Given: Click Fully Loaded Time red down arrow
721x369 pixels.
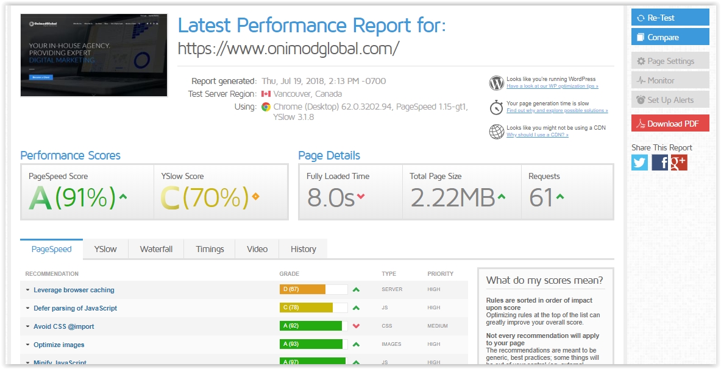Looking at the screenshot, I should click(361, 196).
